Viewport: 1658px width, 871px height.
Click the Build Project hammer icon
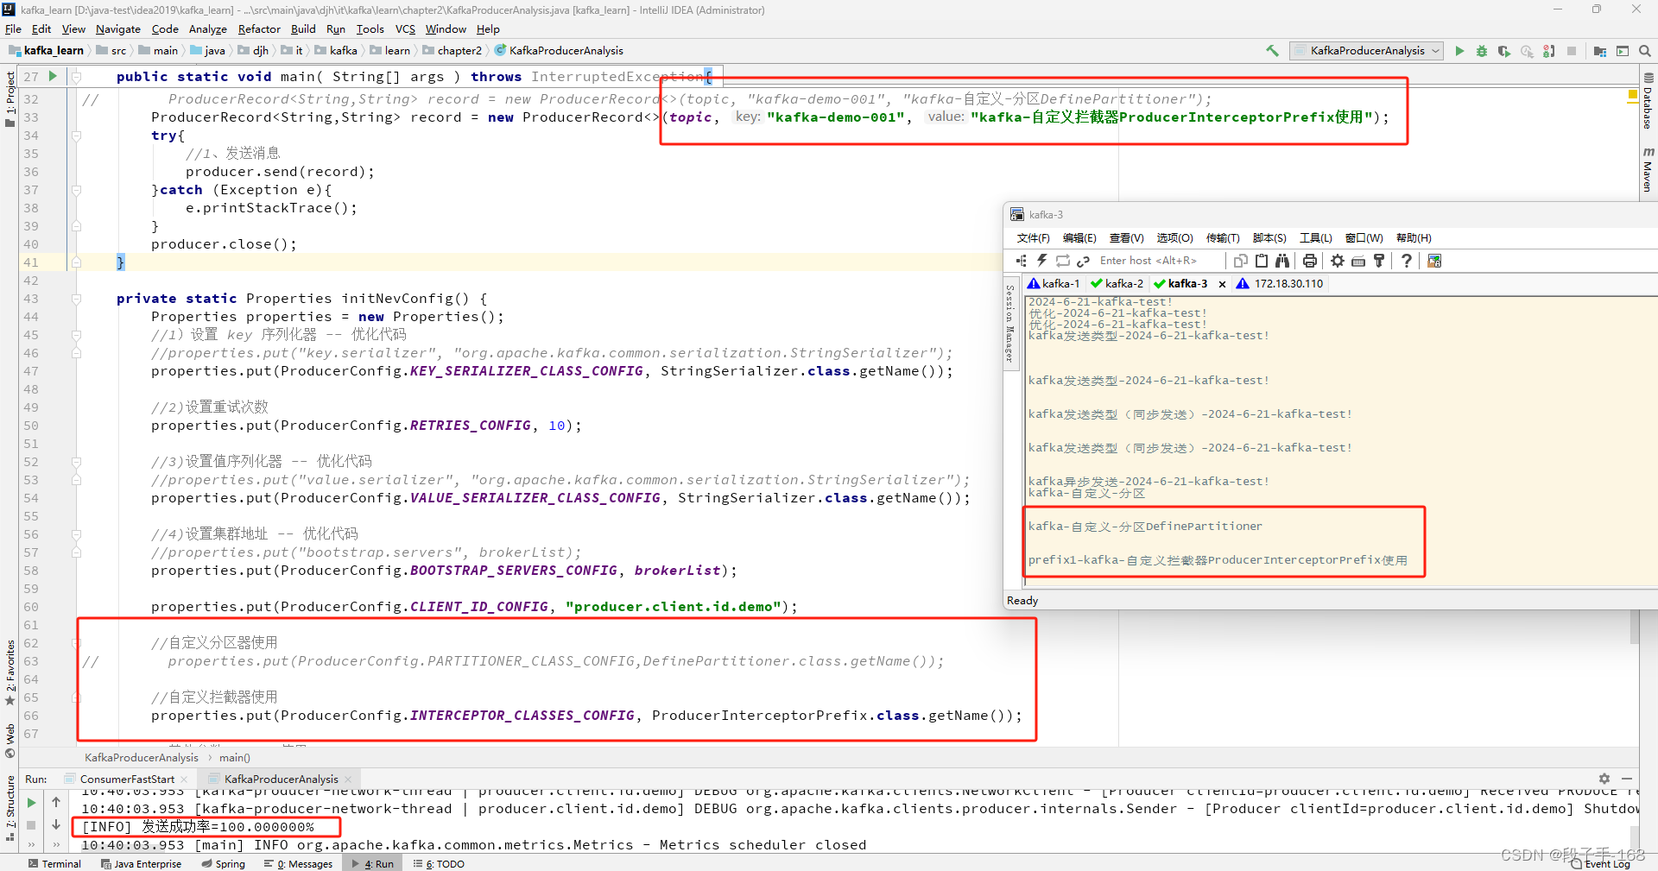[x=1272, y=51]
